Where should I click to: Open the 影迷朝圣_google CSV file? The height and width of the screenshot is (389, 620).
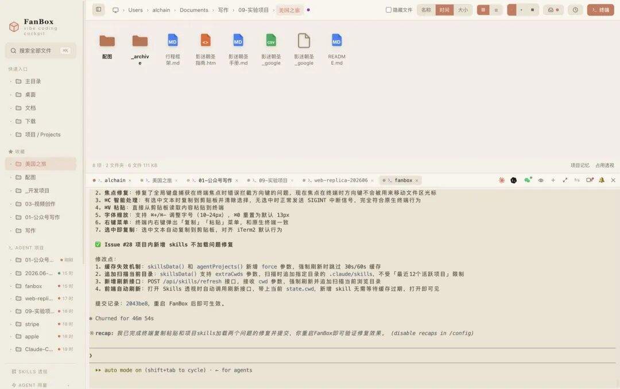(271, 49)
